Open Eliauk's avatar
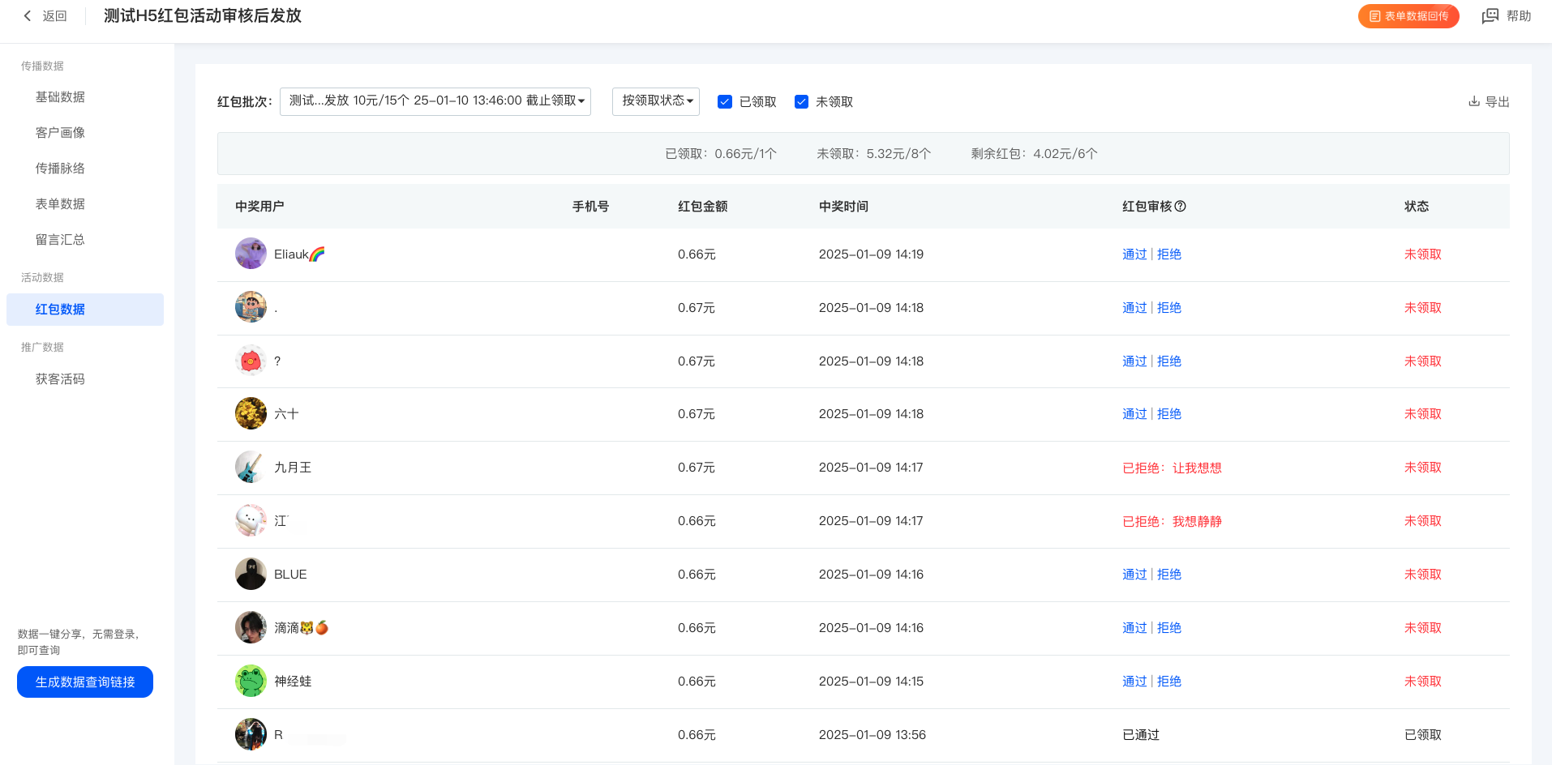The height and width of the screenshot is (765, 1552). (x=251, y=254)
